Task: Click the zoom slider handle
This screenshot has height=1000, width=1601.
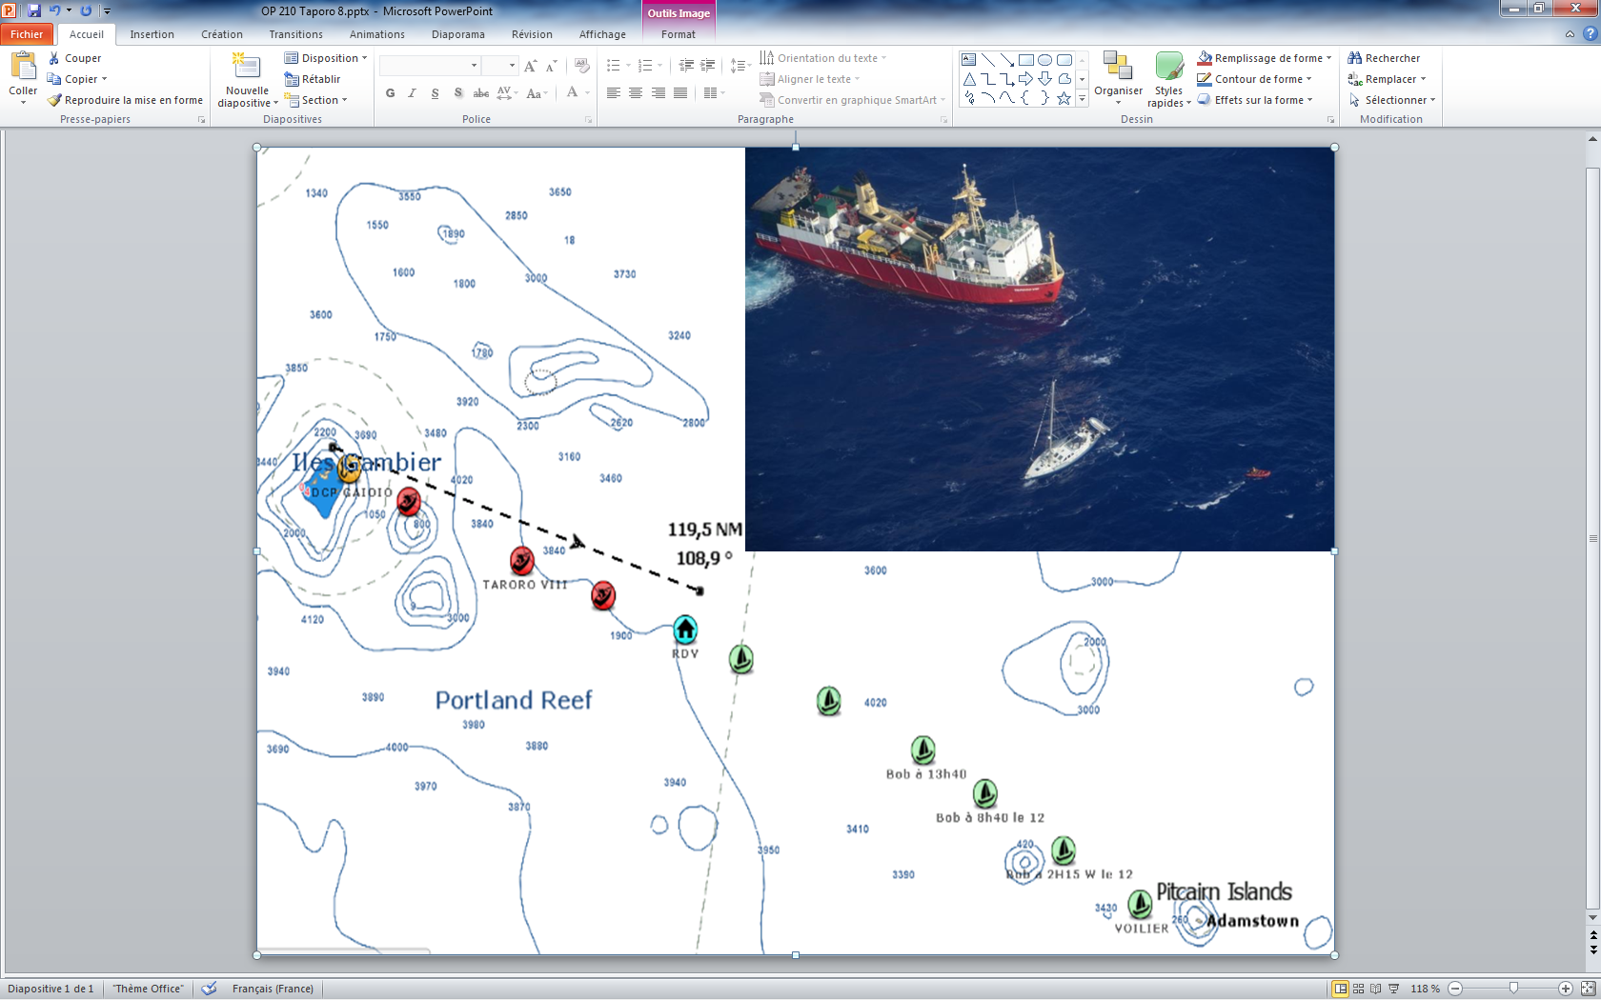Action: 1513,989
